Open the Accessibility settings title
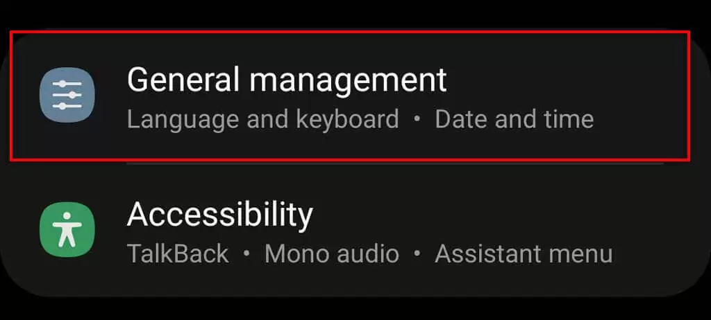 (219, 215)
